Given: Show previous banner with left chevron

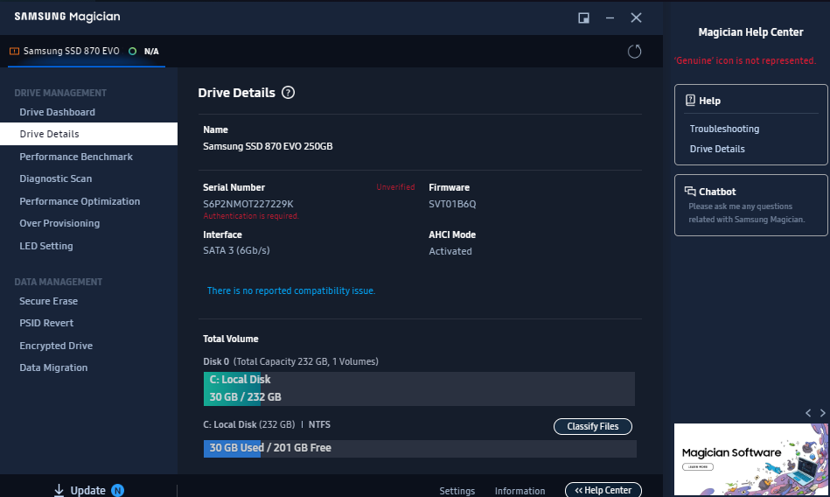Looking at the screenshot, I should pos(808,413).
